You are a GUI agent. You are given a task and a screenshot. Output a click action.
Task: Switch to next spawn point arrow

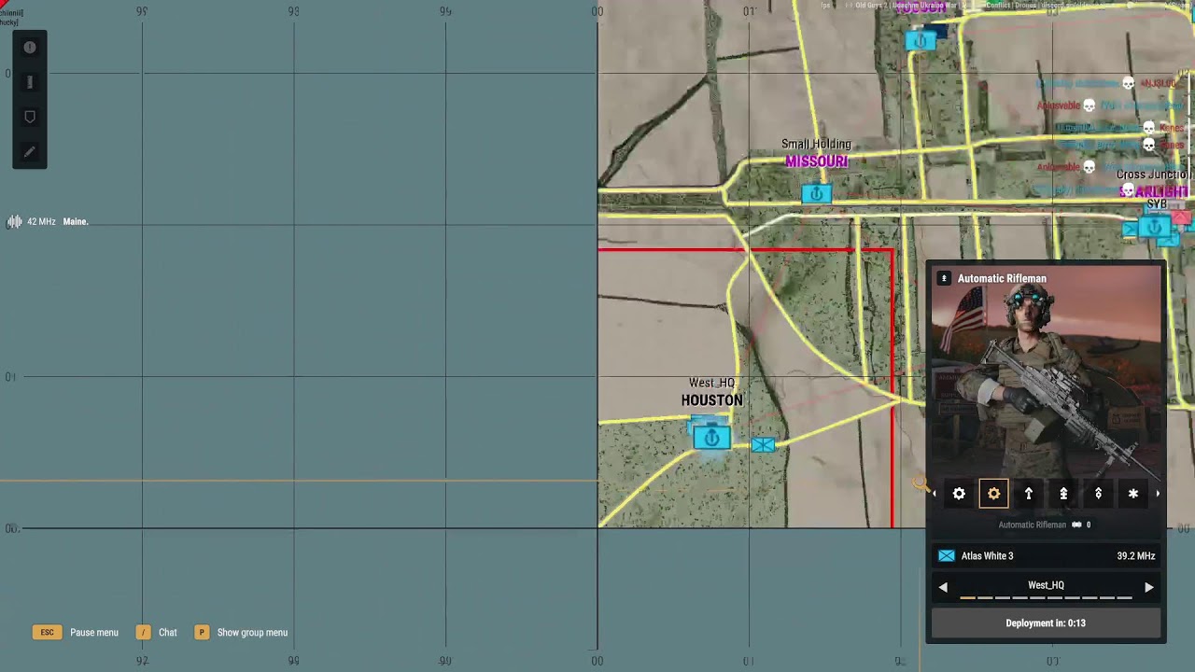tap(1149, 587)
